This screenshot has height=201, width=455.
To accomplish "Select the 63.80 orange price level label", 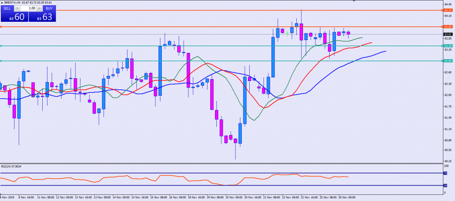I will [x=448, y=27].
